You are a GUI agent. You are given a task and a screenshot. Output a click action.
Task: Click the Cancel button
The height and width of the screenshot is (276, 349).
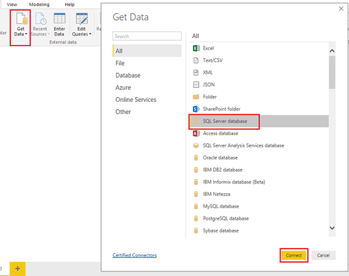(323, 255)
